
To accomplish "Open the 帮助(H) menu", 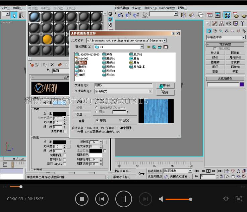I will (182, 8).
